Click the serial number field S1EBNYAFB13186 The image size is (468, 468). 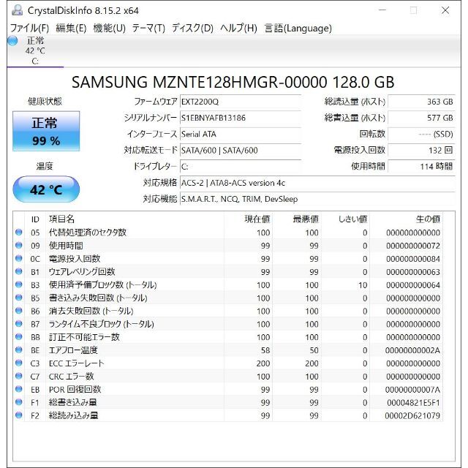tap(241, 118)
